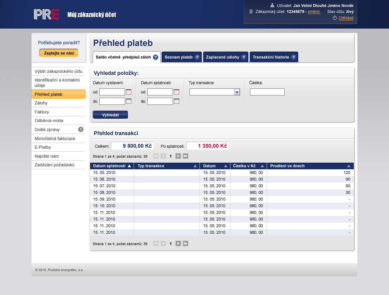Open calendar for Datum vystavení do field

point(129,101)
